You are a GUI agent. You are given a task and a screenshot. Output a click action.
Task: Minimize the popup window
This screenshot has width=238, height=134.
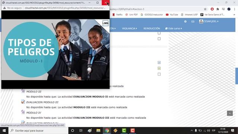coord(90,3)
